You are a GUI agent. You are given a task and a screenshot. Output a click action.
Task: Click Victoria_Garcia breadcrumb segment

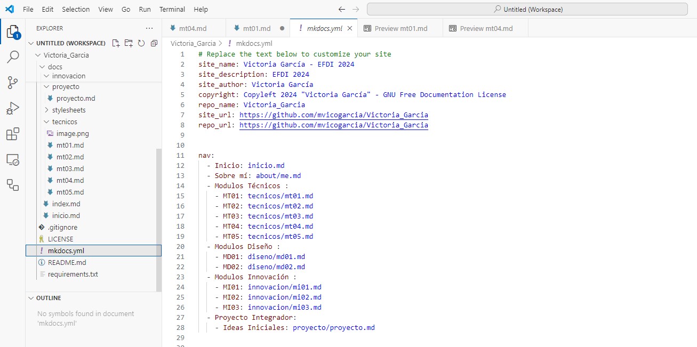[x=193, y=44]
